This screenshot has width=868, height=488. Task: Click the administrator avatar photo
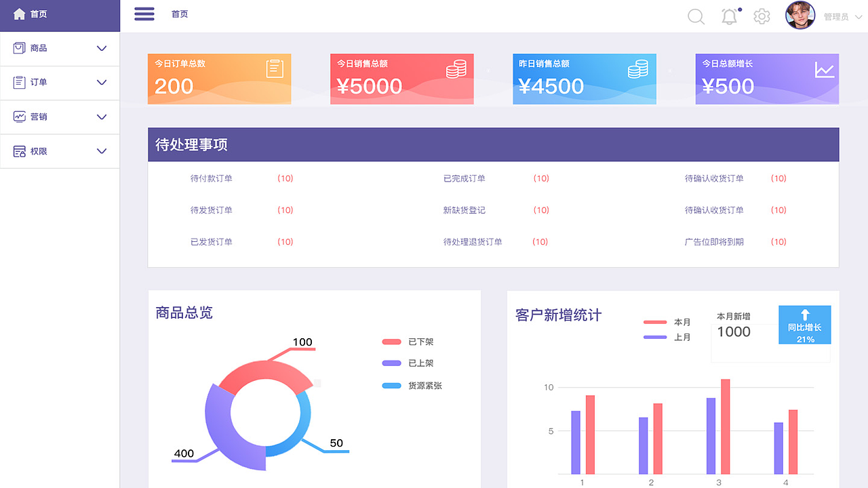(x=800, y=15)
